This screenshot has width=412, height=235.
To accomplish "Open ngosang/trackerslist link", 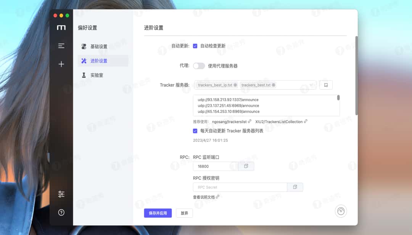I will 229,122.
